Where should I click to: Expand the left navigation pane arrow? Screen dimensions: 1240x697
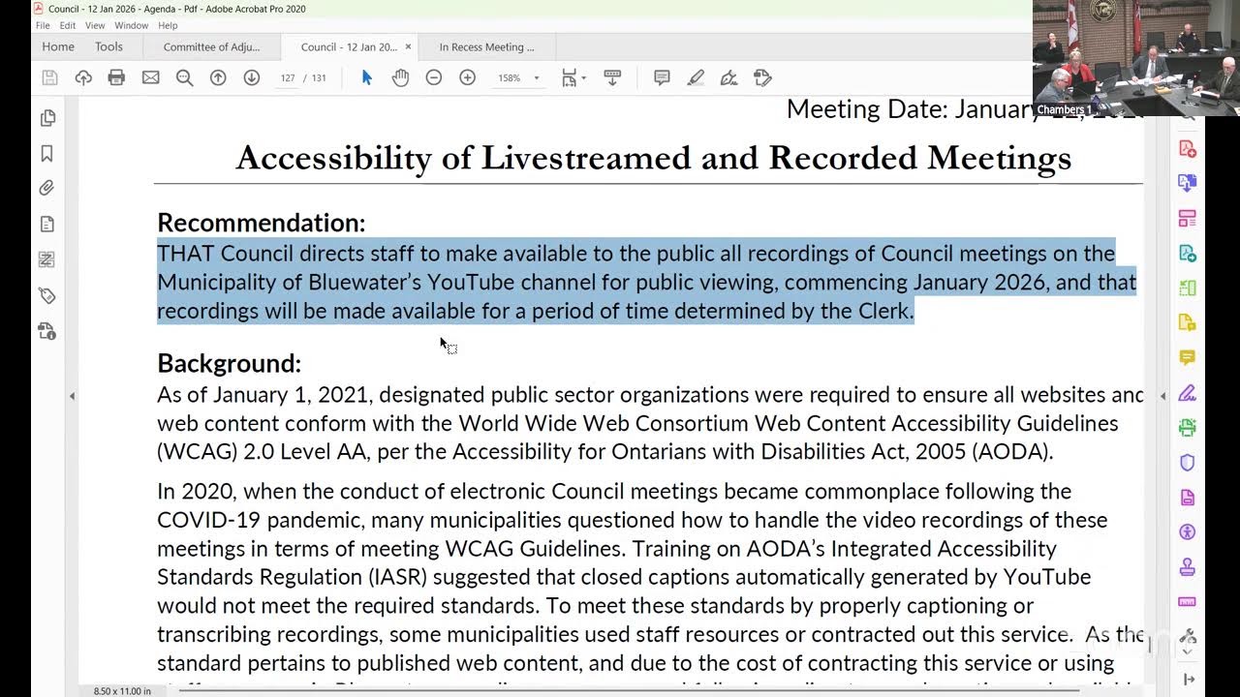click(x=72, y=396)
